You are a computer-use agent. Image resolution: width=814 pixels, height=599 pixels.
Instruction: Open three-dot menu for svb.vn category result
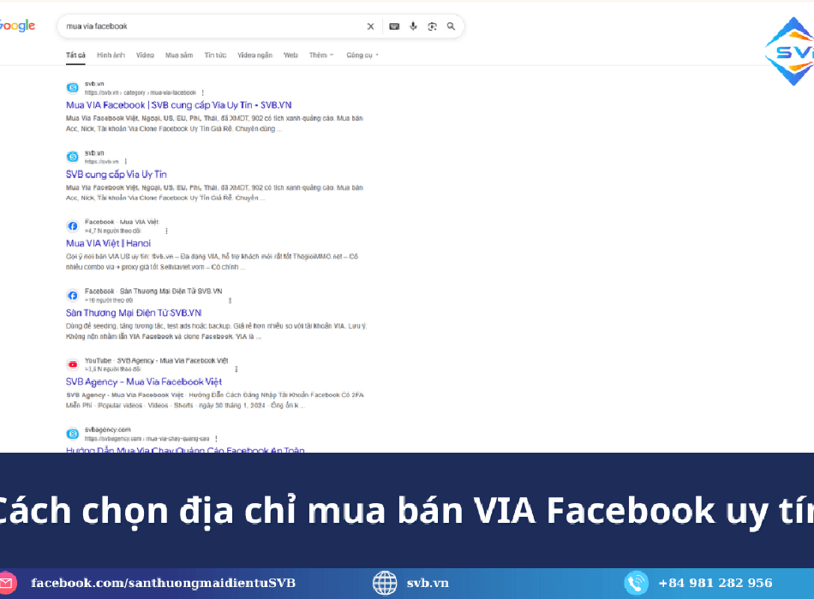click(203, 92)
